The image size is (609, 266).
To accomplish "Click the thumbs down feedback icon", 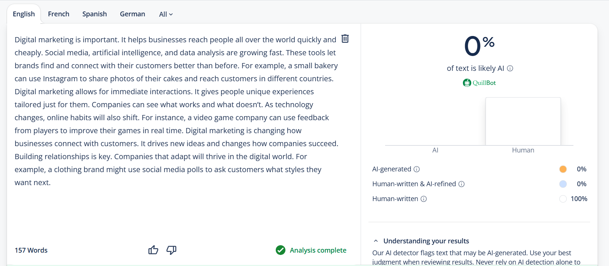I will point(171,250).
